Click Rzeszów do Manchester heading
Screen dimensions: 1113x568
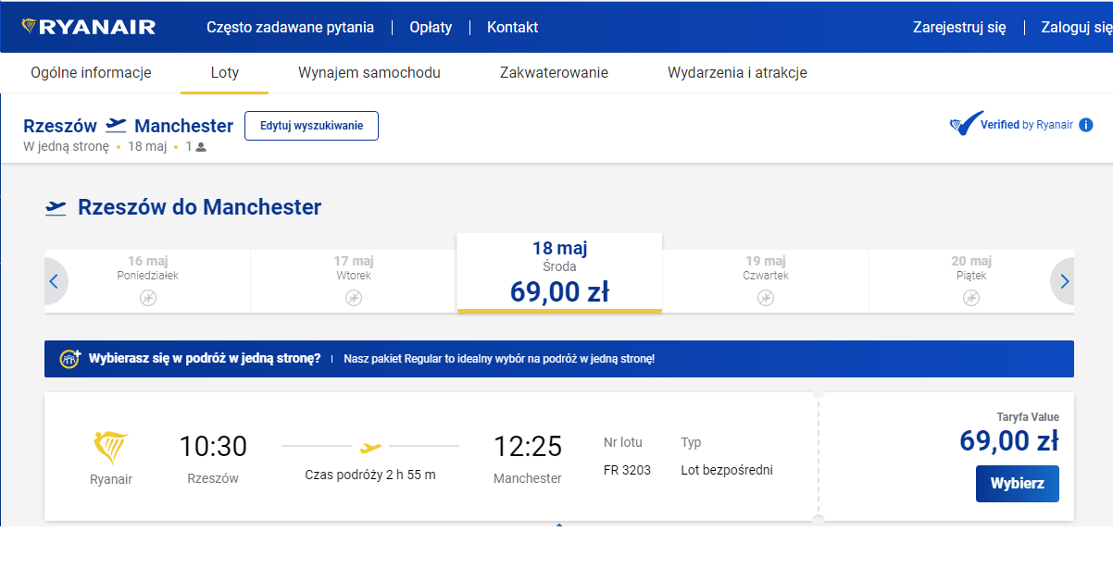point(199,207)
